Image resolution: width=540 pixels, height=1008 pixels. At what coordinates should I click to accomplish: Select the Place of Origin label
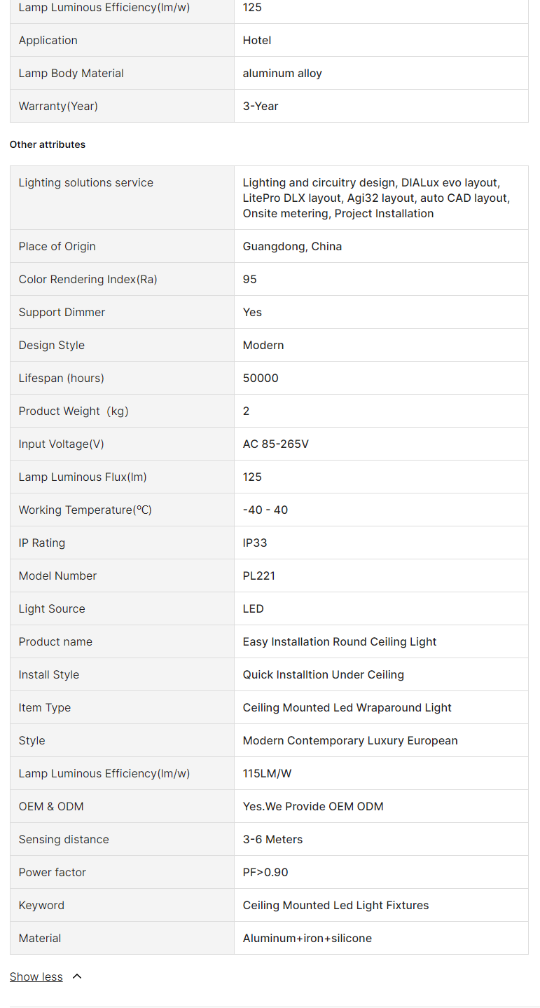click(x=57, y=246)
